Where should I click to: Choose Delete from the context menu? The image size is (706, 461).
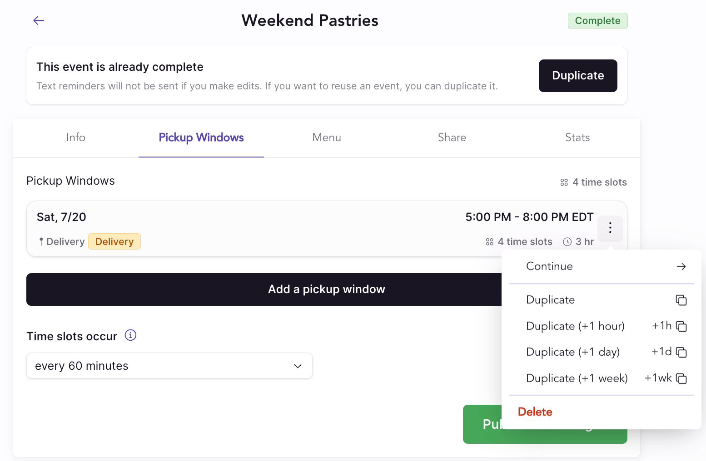535,412
